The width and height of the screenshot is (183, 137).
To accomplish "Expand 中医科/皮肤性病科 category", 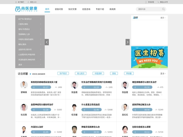I will click(30, 39).
